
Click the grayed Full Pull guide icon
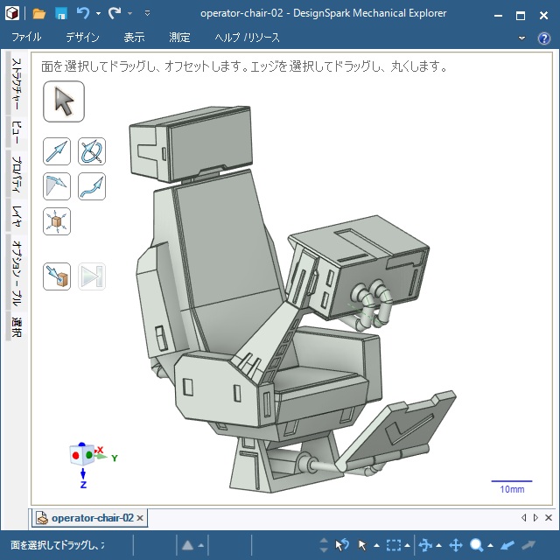92,276
